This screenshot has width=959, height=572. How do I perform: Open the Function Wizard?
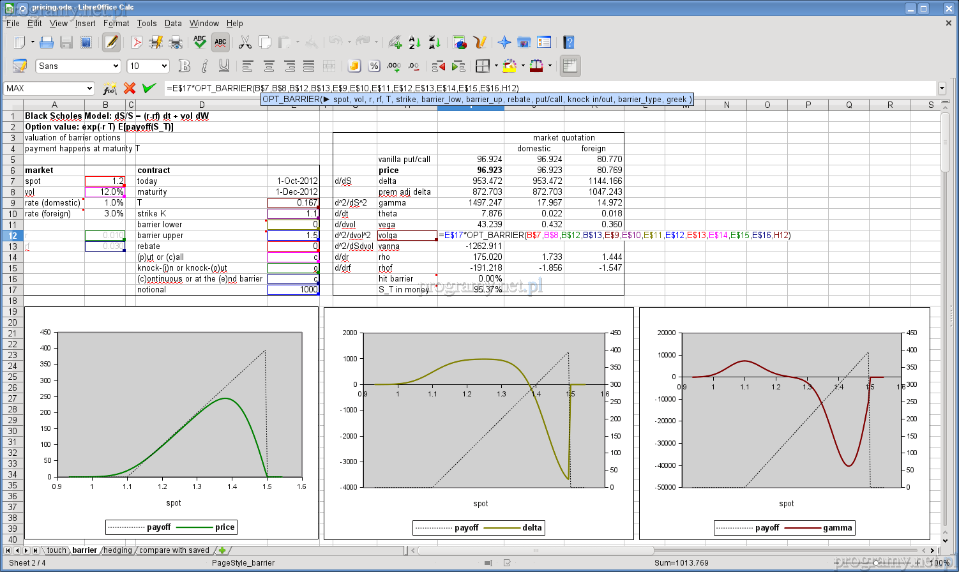click(x=110, y=88)
